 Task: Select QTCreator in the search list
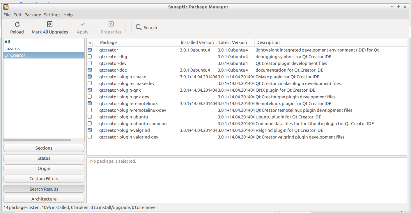[x=44, y=55]
